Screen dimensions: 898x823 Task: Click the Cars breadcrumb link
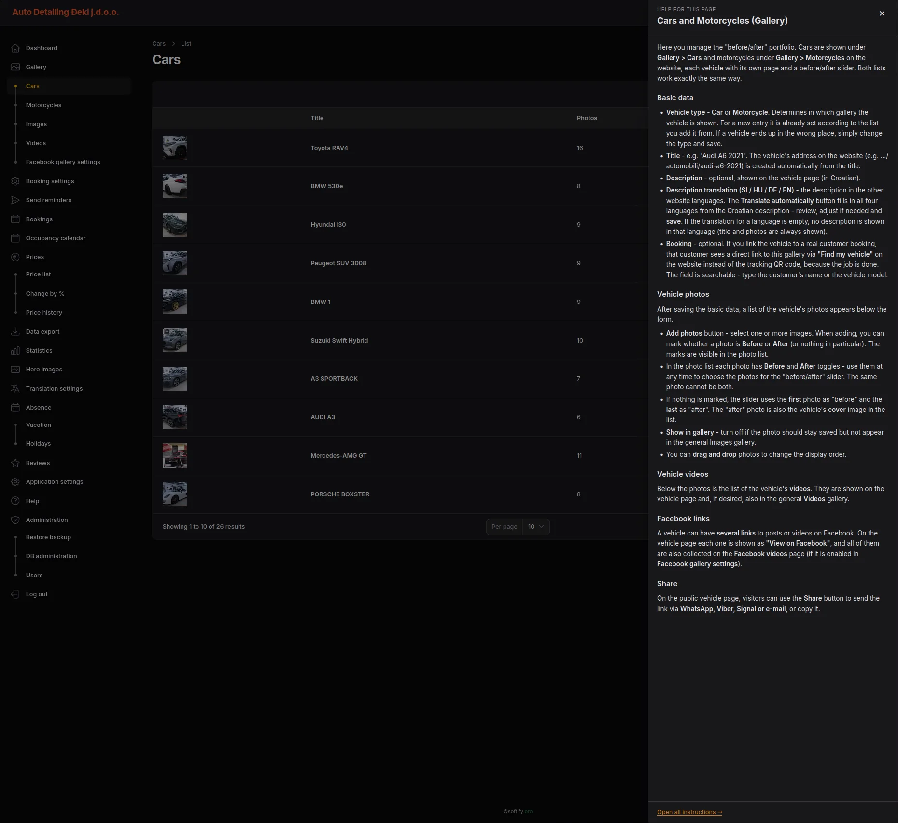pos(159,44)
